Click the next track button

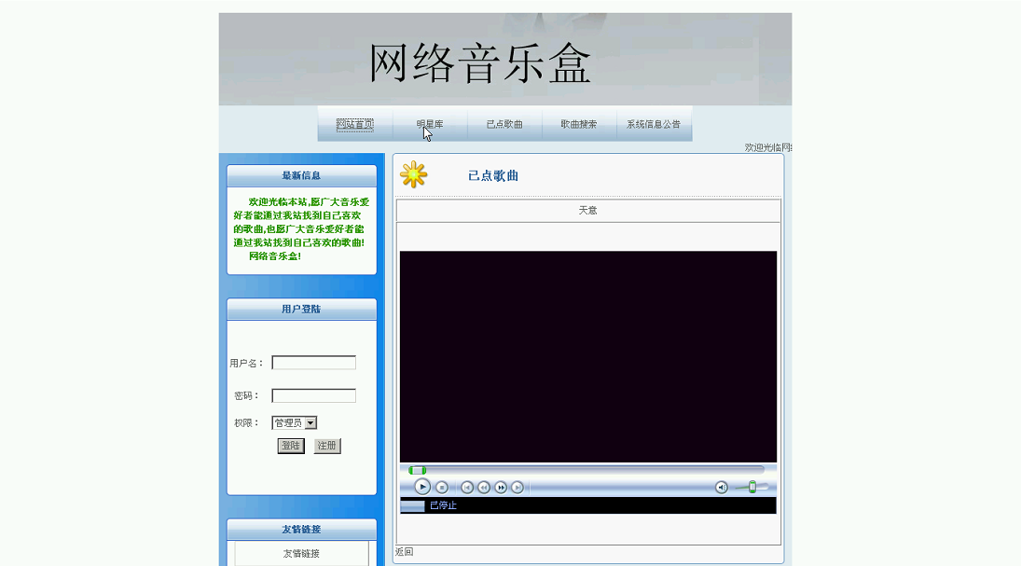(x=517, y=487)
